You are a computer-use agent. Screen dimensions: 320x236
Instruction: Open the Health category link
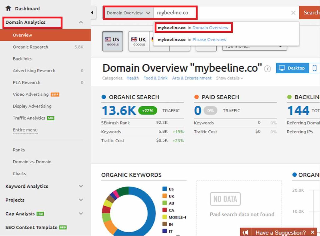(132, 78)
